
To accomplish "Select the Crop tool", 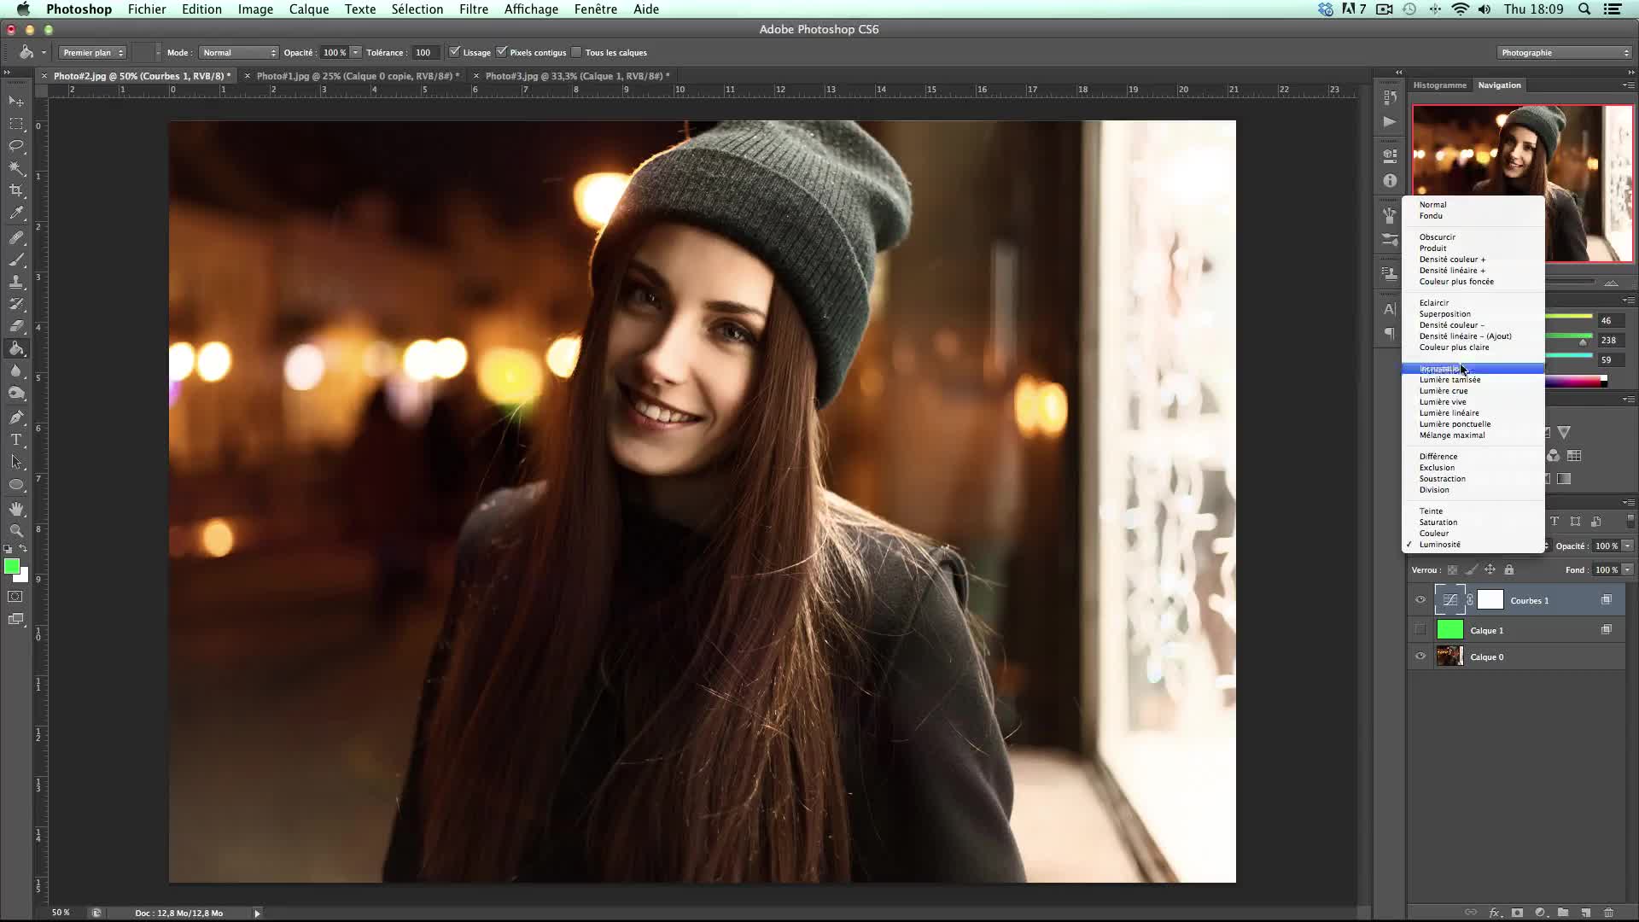I will [x=17, y=190].
